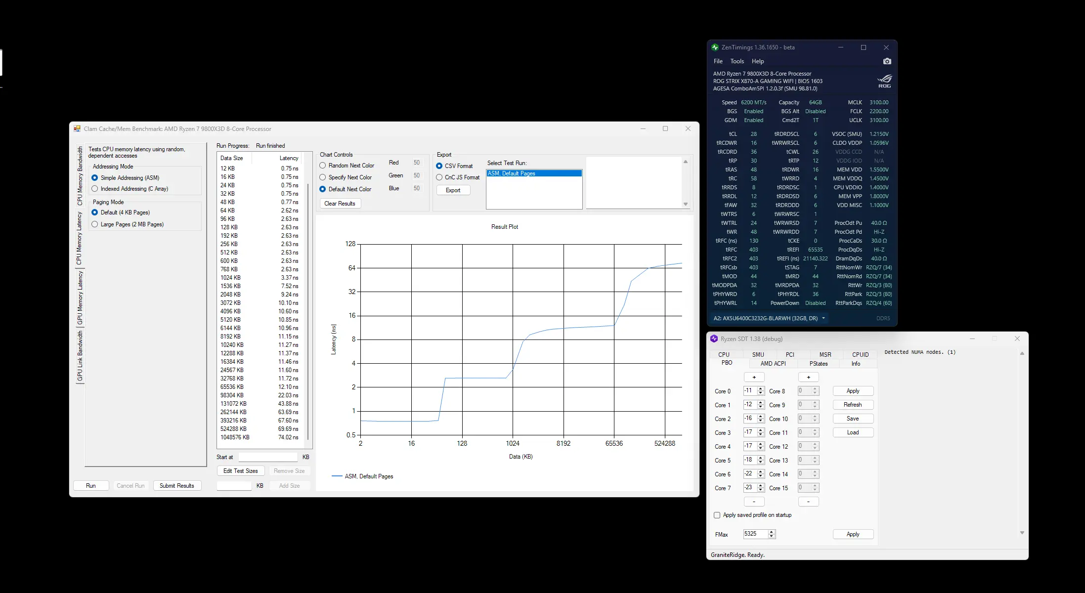The width and height of the screenshot is (1085, 593).
Task: Decrease Core 7 offset with down arrow
Action: click(x=761, y=490)
